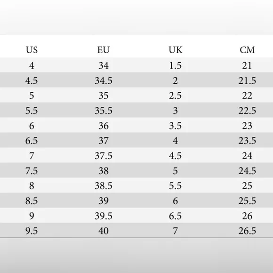273x273 pixels.
Task: Select US size 8 cell
Action: coord(32,186)
